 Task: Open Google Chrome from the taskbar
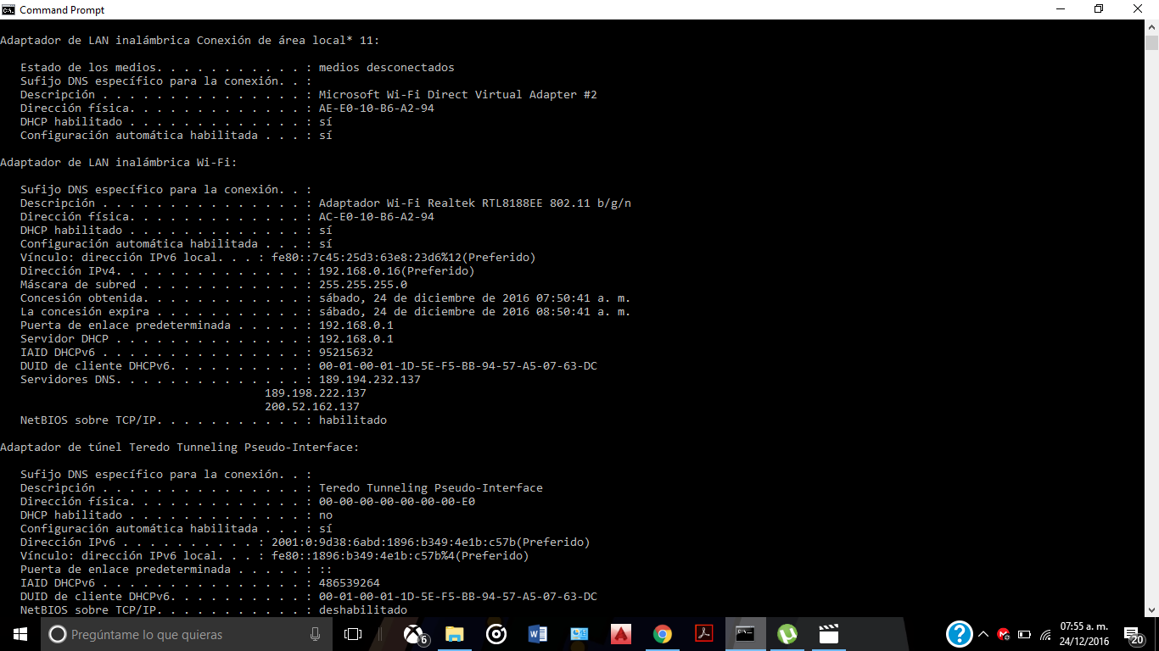click(x=663, y=634)
